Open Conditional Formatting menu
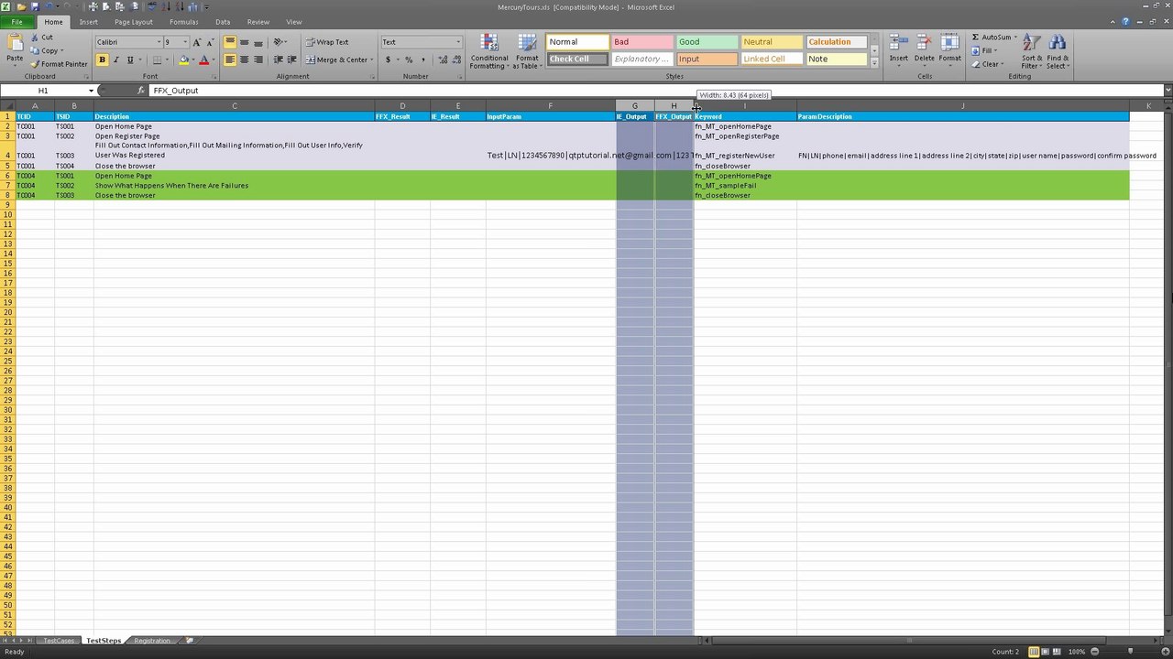 tap(489, 52)
